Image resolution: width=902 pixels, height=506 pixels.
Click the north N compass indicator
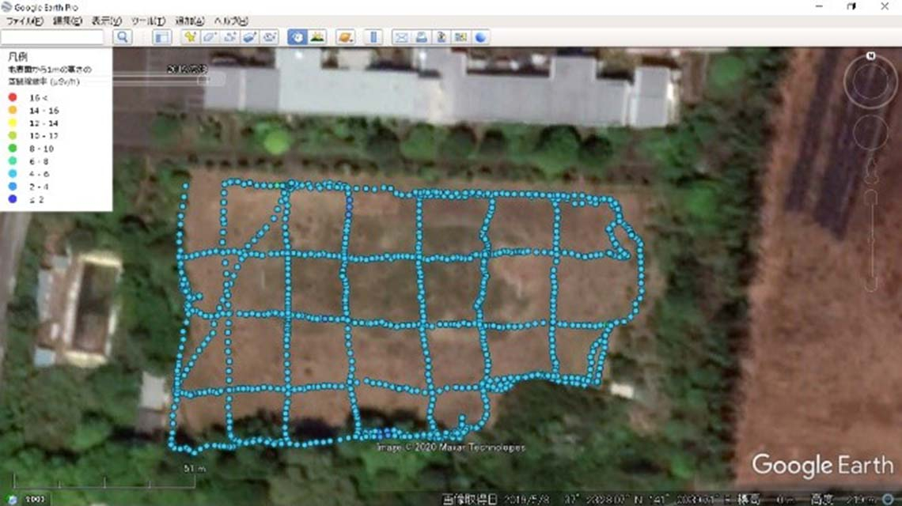tap(870, 56)
